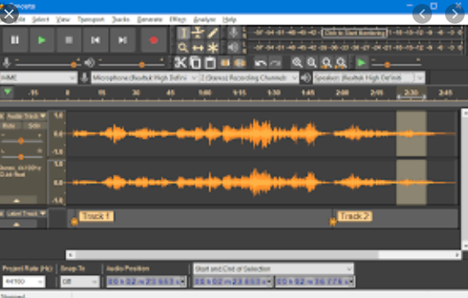Viewport: 468px width, 298px height.
Task: Open the Start and End of Selection dropdown
Action: point(273,269)
